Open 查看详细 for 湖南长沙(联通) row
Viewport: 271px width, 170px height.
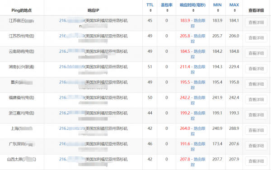256,69
